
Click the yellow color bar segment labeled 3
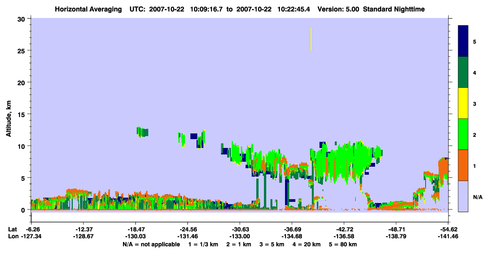463,103
